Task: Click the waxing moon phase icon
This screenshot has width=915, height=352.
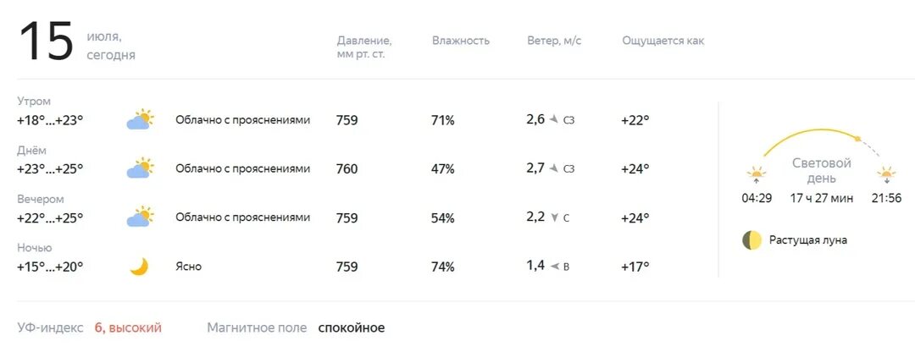Action: [x=751, y=240]
